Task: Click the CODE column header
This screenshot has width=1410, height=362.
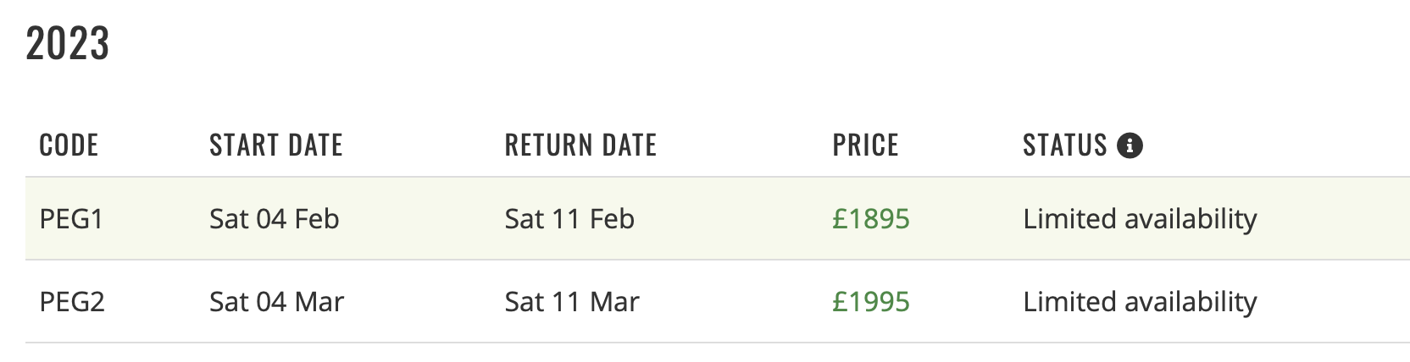Action: (69, 145)
